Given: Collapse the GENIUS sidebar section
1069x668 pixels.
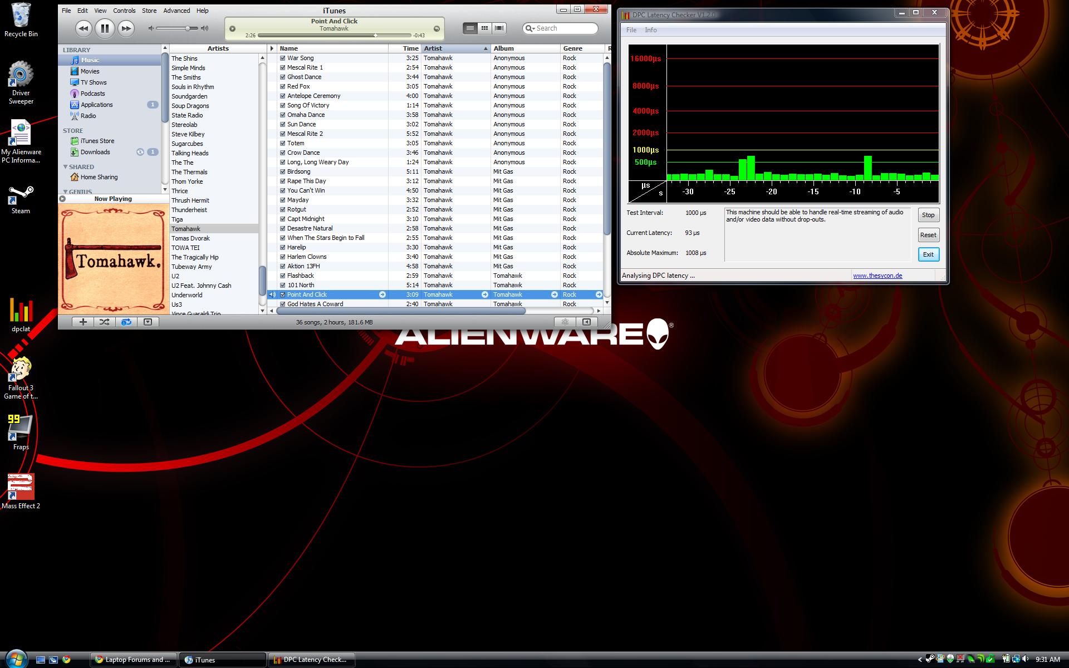Looking at the screenshot, I should (65, 191).
